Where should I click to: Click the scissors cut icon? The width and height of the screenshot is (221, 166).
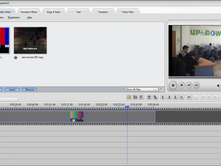(x=175, y=97)
